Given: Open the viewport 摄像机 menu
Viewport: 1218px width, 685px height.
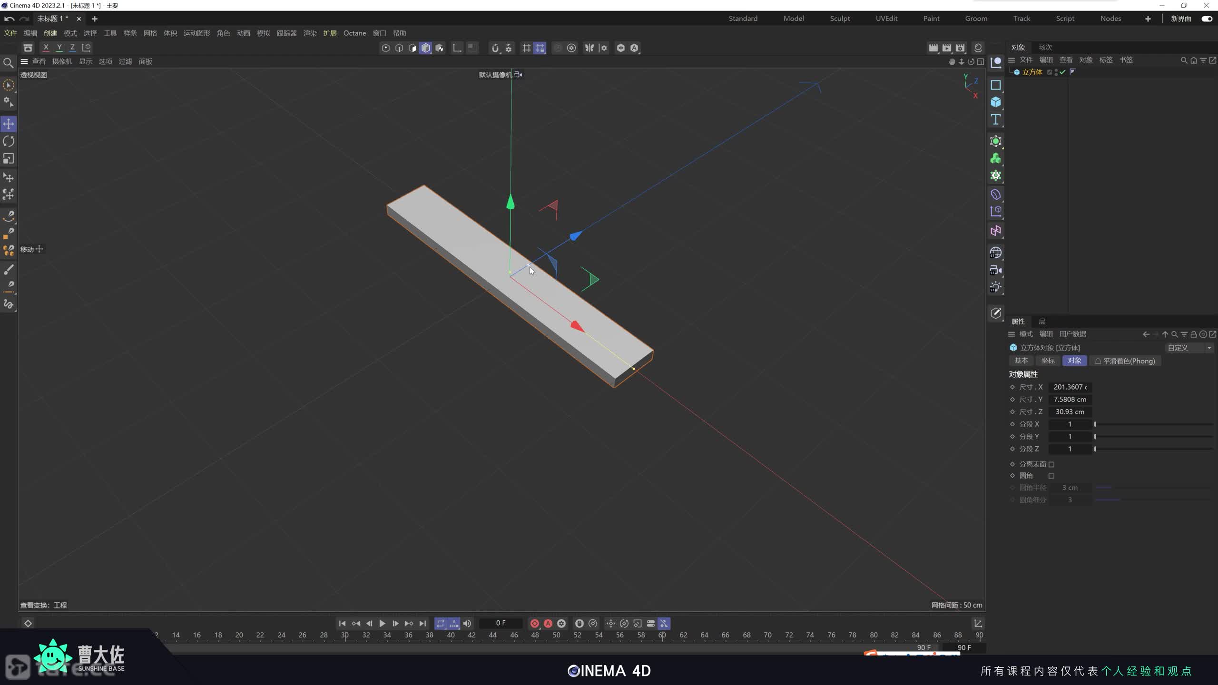Looking at the screenshot, I should pos(62,61).
